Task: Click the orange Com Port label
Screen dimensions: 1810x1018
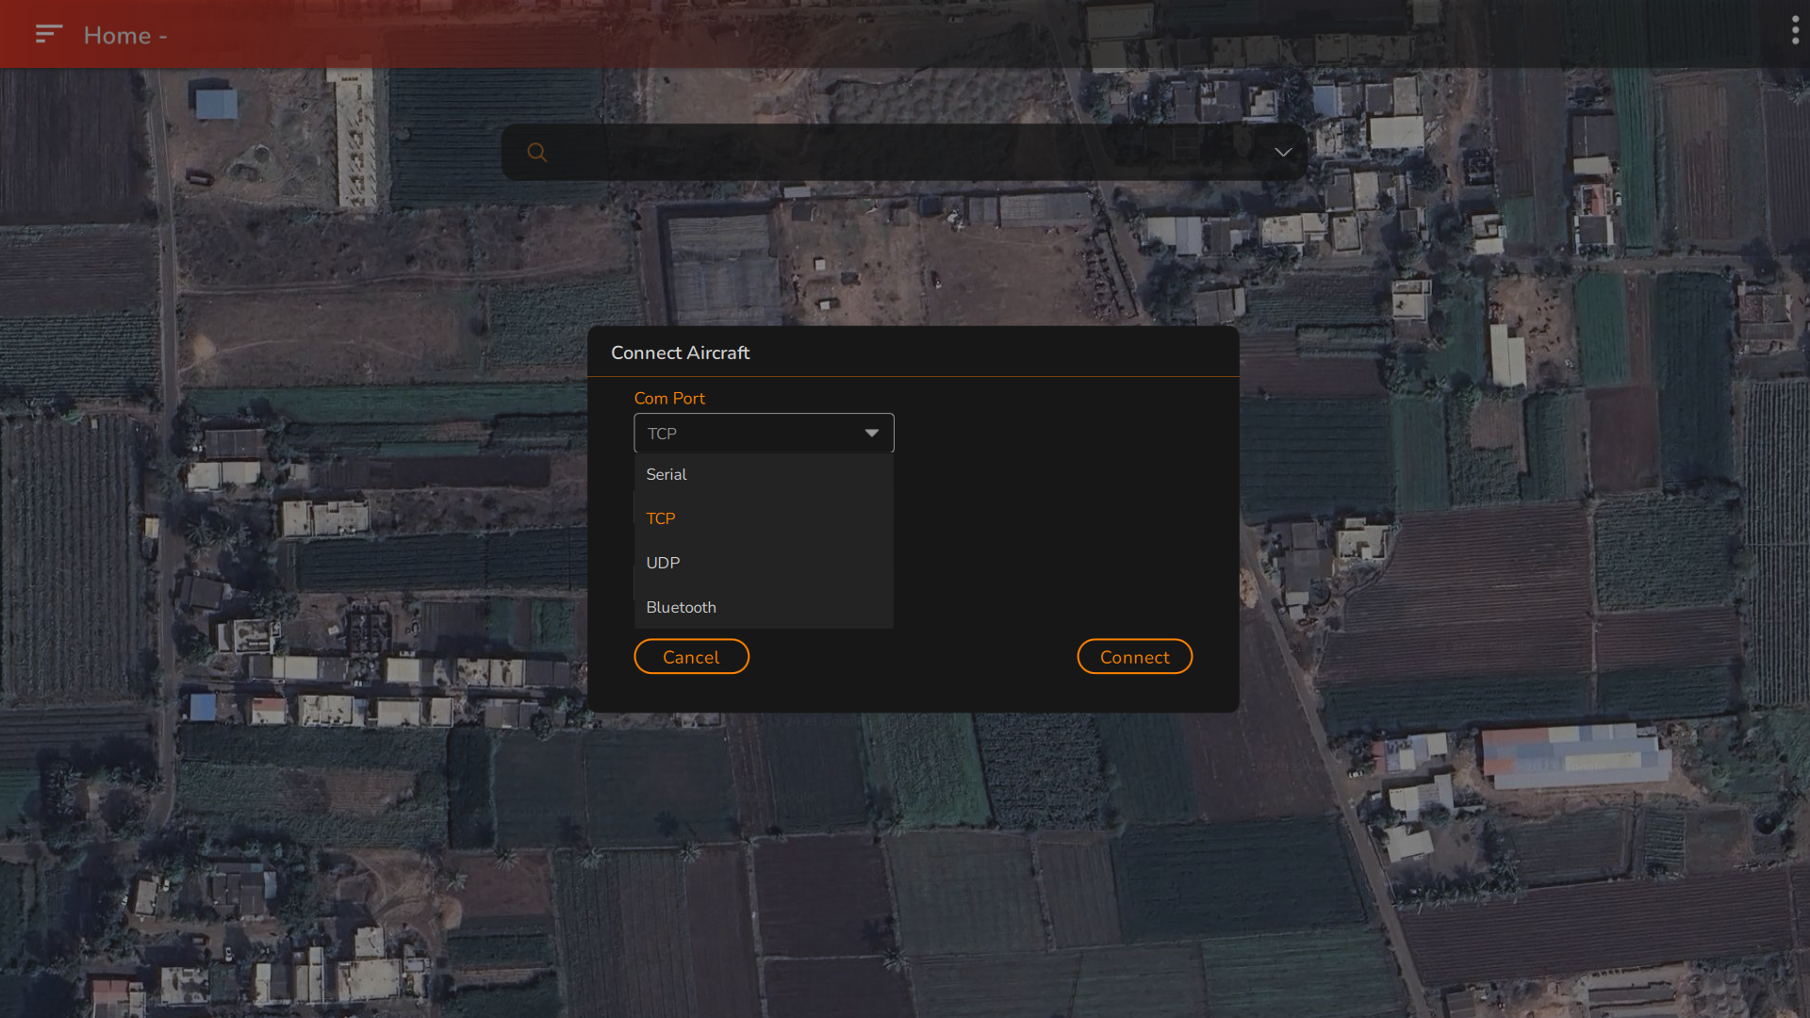Action: pos(669,398)
